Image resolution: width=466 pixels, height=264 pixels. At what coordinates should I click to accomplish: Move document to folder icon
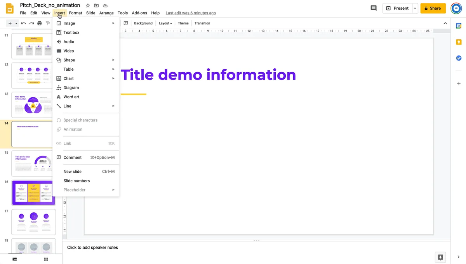pyautogui.click(x=96, y=5)
